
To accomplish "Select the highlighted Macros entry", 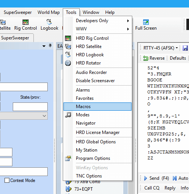I will coord(97,107).
